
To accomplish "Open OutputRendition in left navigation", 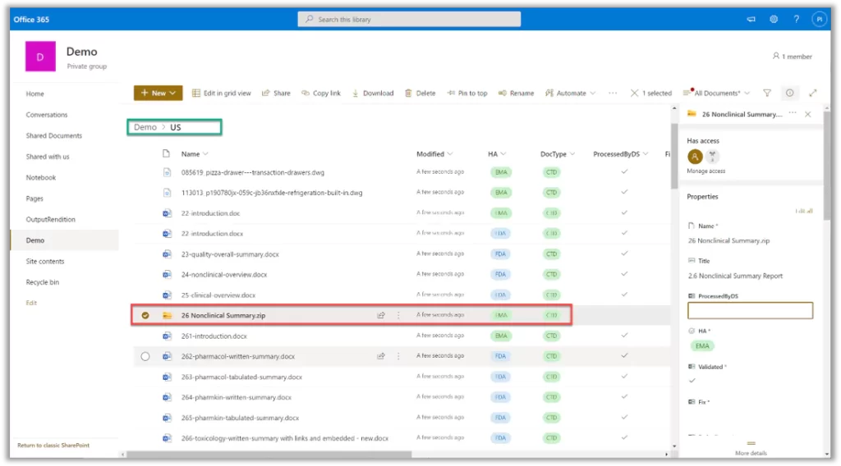I will click(50, 219).
